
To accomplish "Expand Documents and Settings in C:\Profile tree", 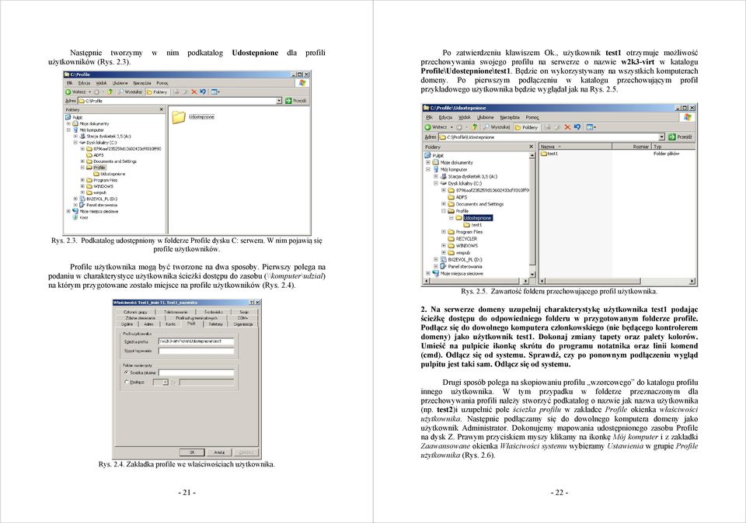I will coord(82,161).
